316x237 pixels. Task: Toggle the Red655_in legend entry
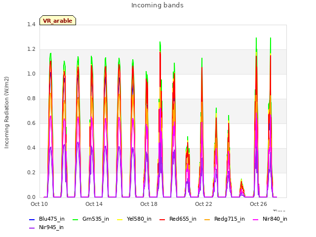pos(178,219)
